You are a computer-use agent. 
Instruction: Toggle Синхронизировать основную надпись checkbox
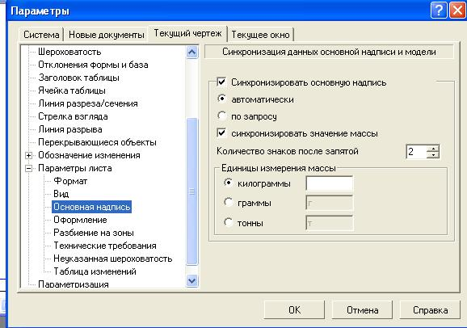221,82
